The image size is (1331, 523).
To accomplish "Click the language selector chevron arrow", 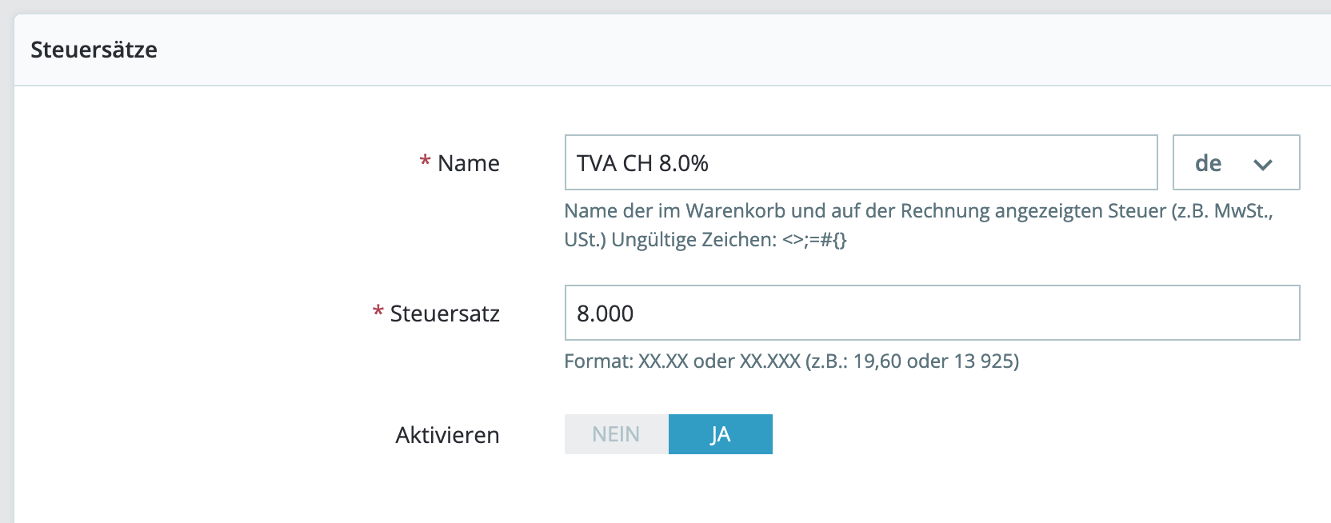I will (1263, 165).
